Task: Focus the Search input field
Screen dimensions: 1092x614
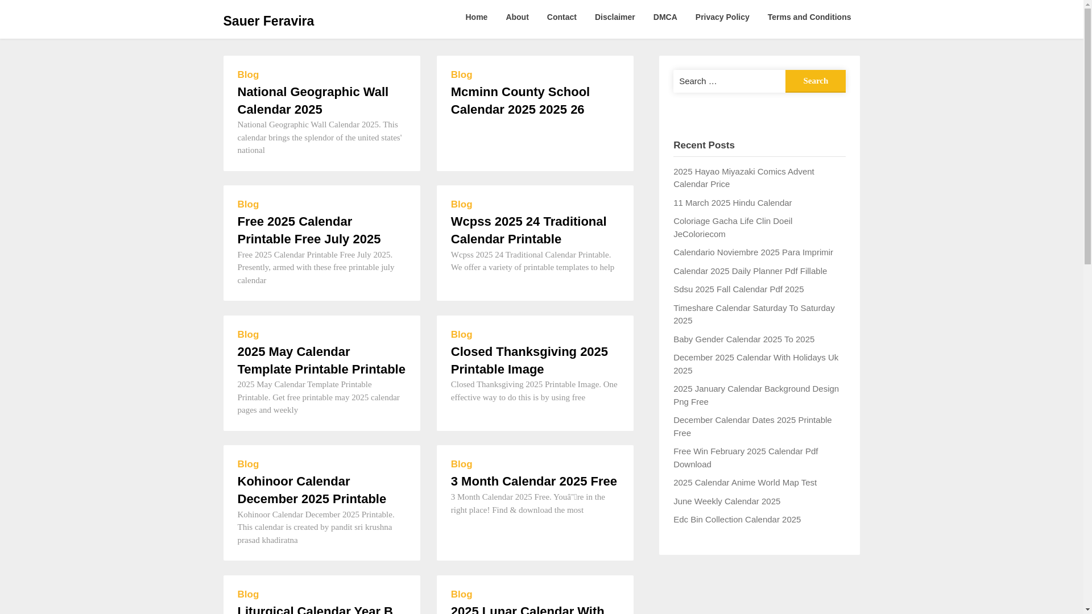Action: pos(729,81)
